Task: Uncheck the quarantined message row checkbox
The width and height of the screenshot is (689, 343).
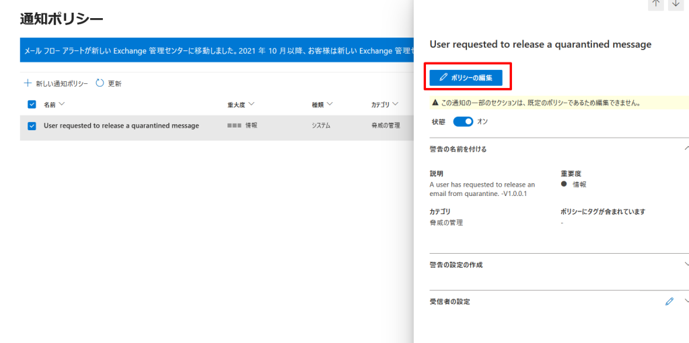Action: click(32, 126)
